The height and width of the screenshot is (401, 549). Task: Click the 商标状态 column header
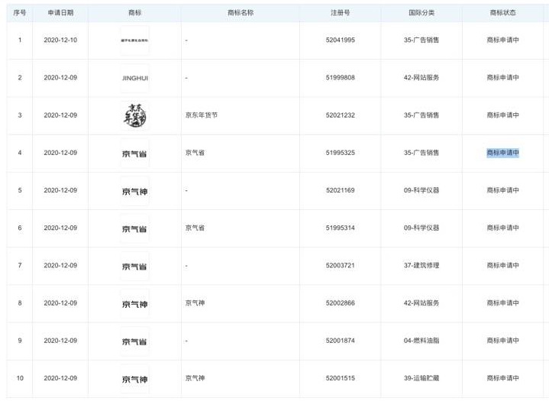502,13
